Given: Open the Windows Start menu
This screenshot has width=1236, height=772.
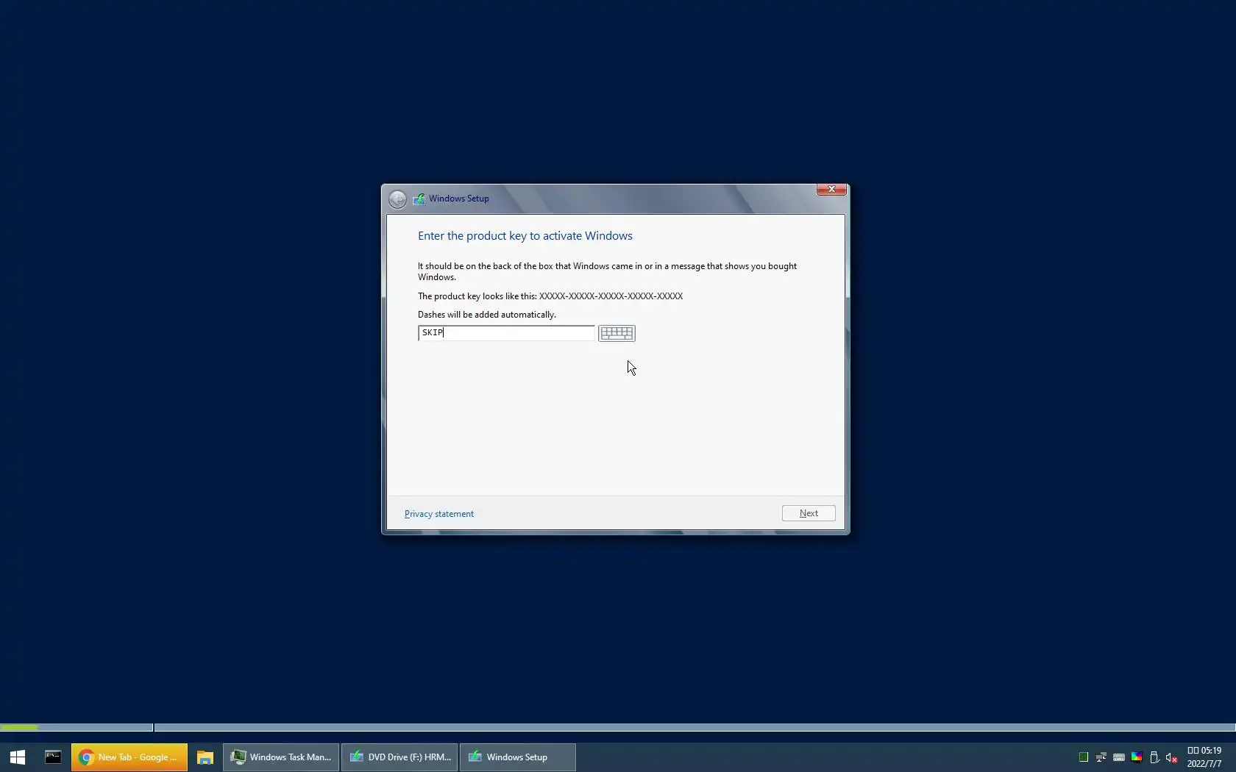Looking at the screenshot, I should [18, 757].
